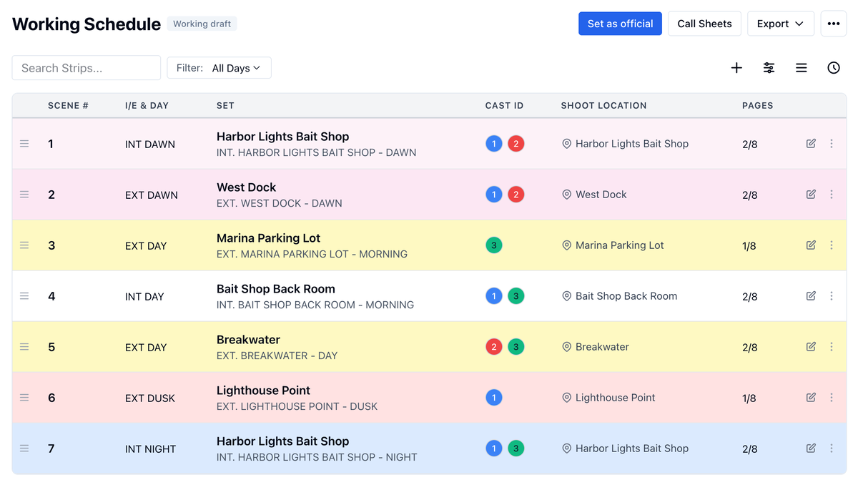This screenshot has width=858, height=485.
Task: Open the three-dot menu beside Export
Action: 834,24
